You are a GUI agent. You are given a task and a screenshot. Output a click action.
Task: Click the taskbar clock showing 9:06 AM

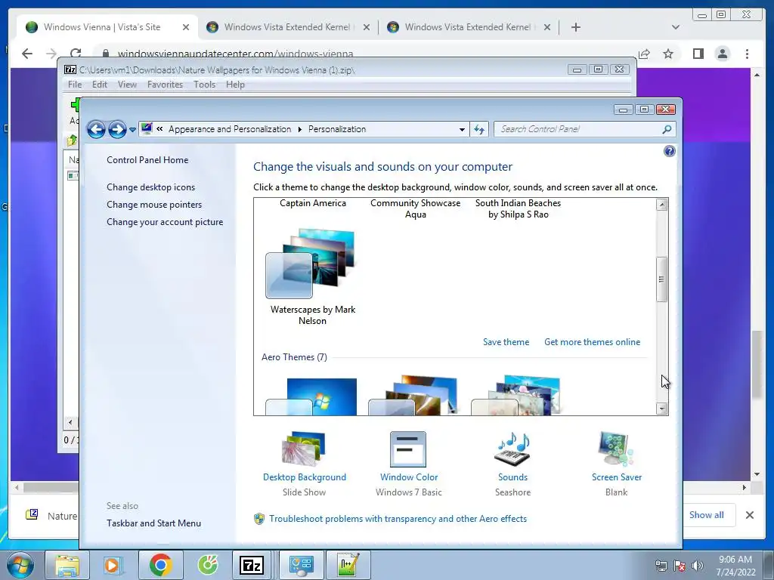(x=735, y=565)
